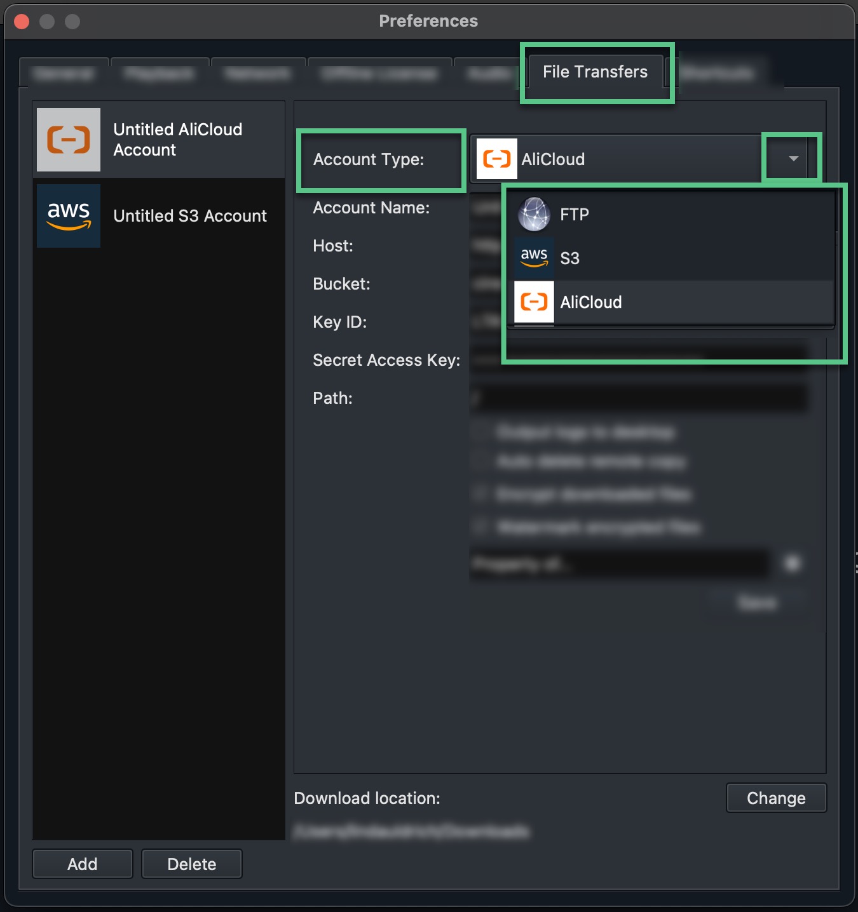The width and height of the screenshot is (858, 912).
Task: Select Untitled S3 Account in the list
Action: 159,216
